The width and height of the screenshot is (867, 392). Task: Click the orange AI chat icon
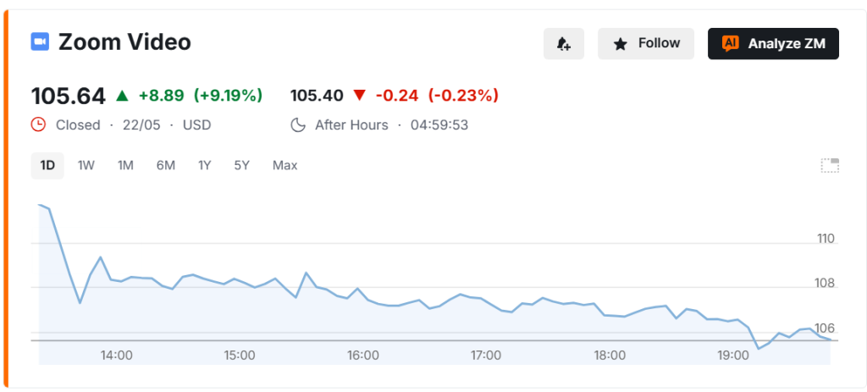(731, 44)
